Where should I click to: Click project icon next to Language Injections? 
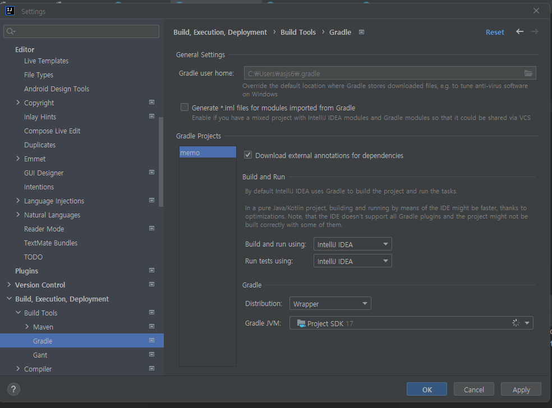coord(151,200)
